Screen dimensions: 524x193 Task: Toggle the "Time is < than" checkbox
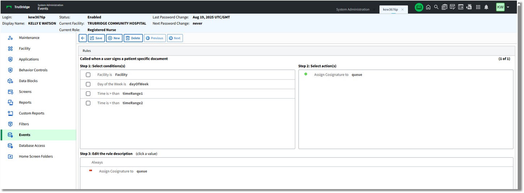click(88, 103)
